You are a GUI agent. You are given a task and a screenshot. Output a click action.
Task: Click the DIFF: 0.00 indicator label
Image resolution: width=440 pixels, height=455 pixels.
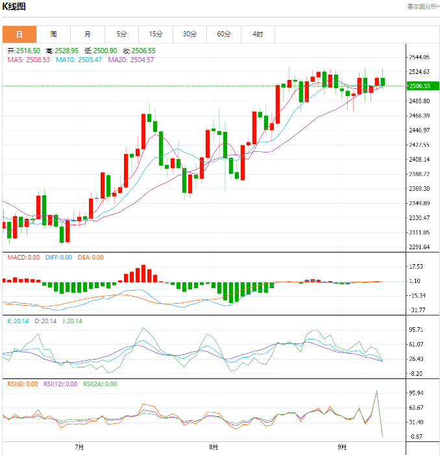[x=58, y=258]
